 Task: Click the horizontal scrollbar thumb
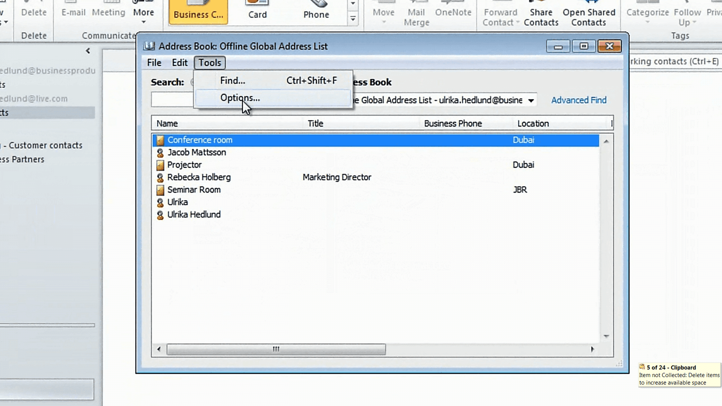point(276,349)
